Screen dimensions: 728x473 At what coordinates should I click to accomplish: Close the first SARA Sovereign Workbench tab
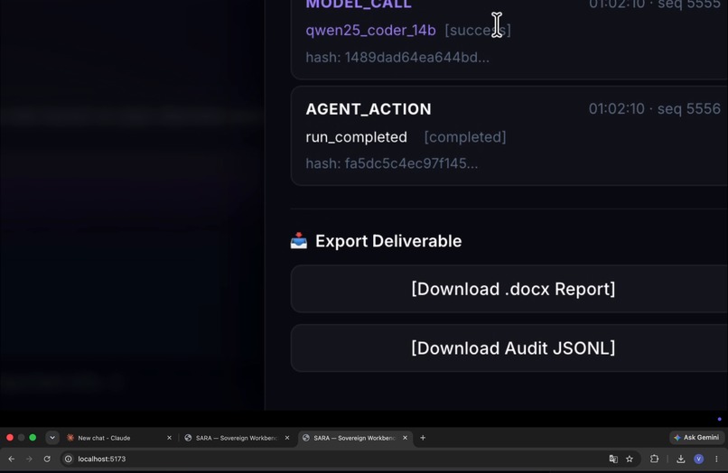click(x=287, y=438)
